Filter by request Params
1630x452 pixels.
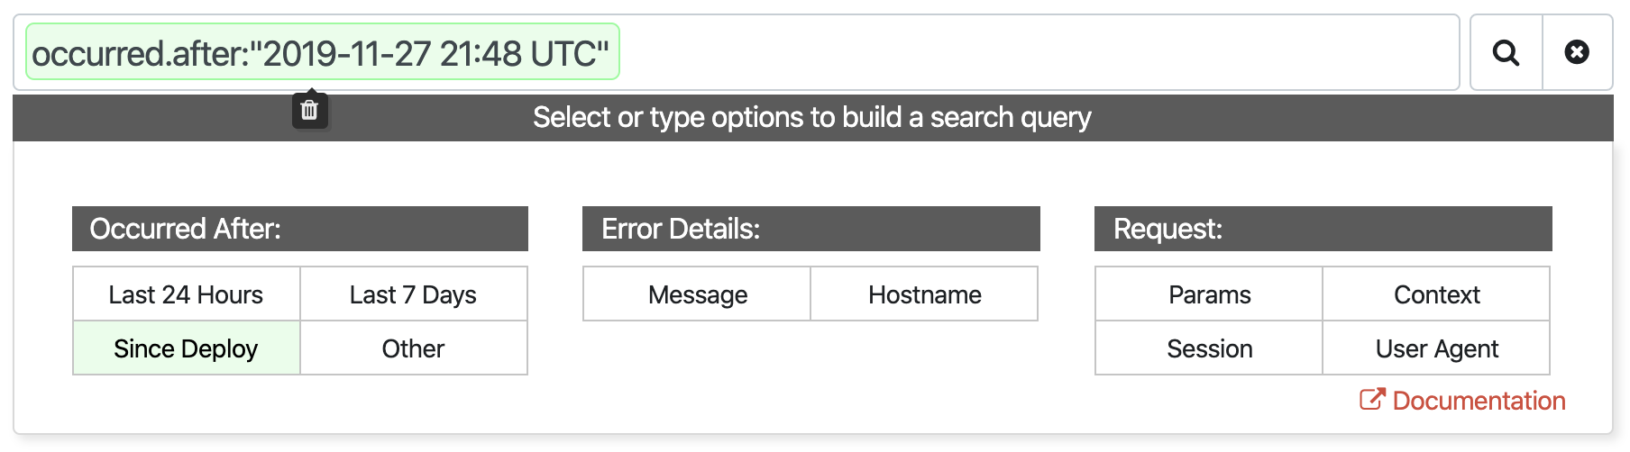(x=1209, y=294)
